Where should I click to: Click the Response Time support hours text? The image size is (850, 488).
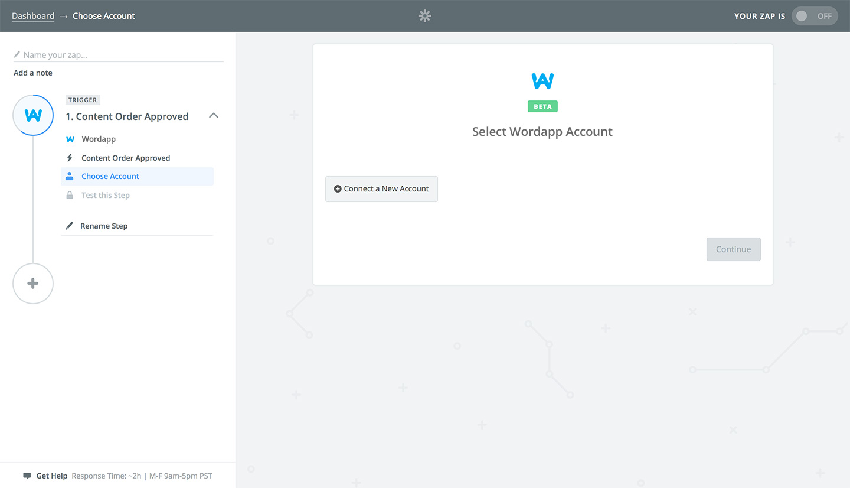tap(142, 476)
